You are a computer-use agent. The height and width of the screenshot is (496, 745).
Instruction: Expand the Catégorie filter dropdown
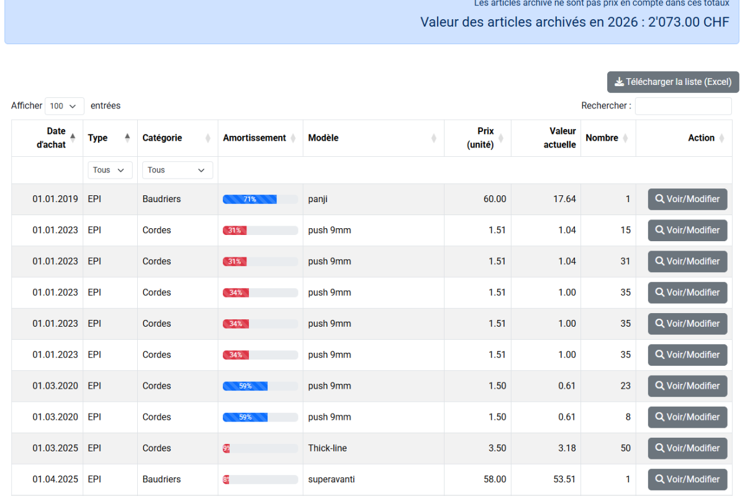pos(177,170)
